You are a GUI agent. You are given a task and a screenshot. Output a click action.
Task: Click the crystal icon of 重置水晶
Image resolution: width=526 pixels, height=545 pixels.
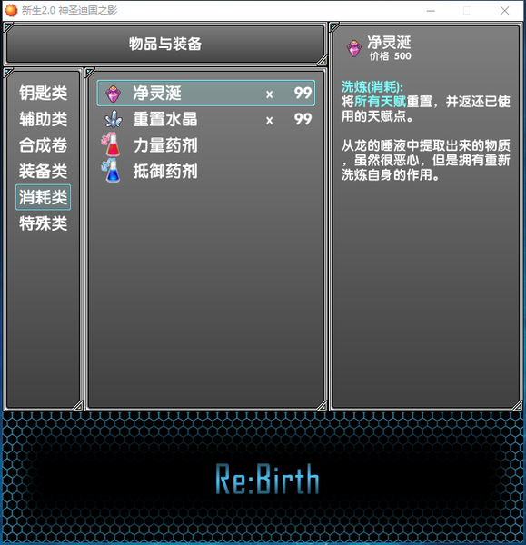[x=114, y=119]
